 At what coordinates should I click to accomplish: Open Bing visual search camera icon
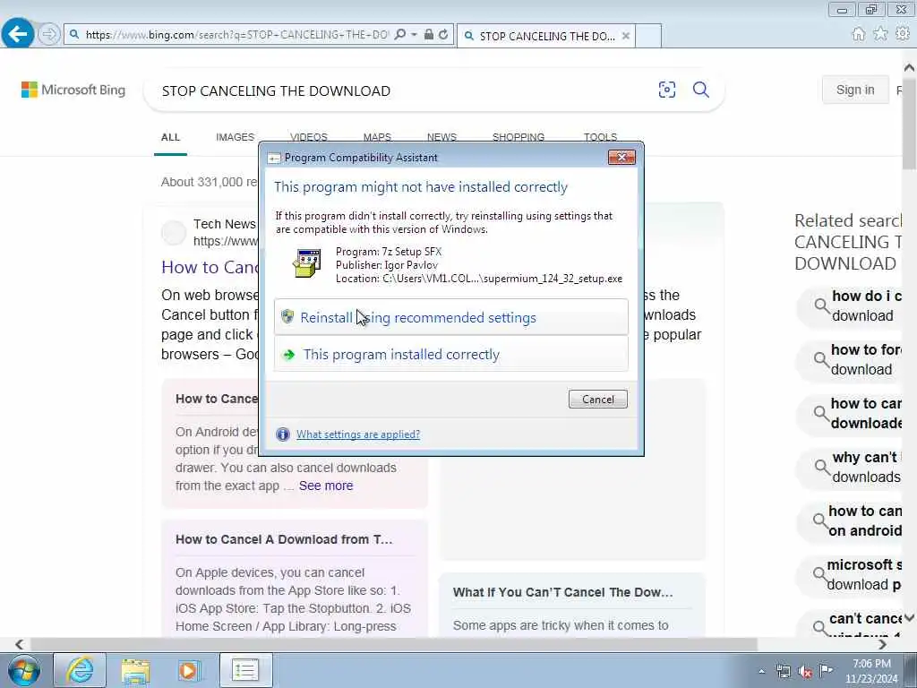[666, 90]
